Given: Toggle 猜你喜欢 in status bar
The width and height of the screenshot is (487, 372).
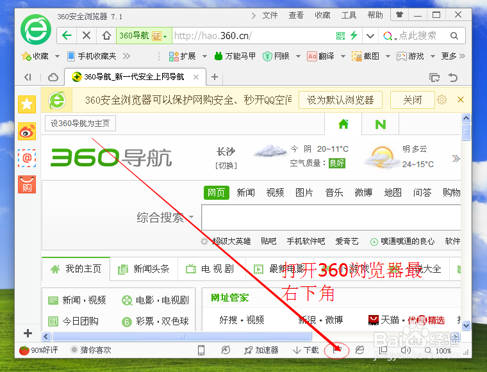Looking at the screenshot, I should pos(91,350).
